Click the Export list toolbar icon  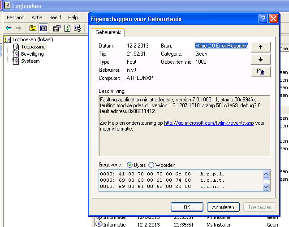[78, 28]
